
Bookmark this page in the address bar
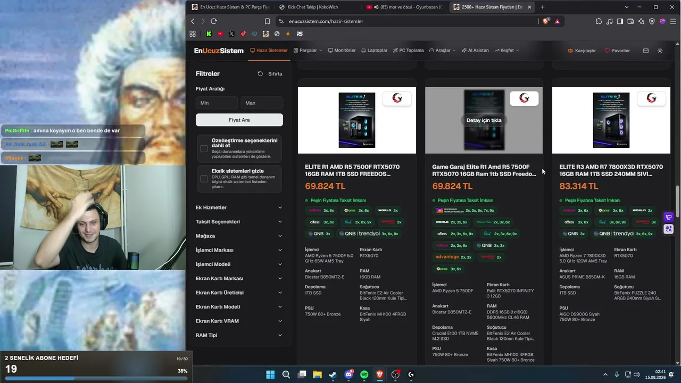point(267,21)
